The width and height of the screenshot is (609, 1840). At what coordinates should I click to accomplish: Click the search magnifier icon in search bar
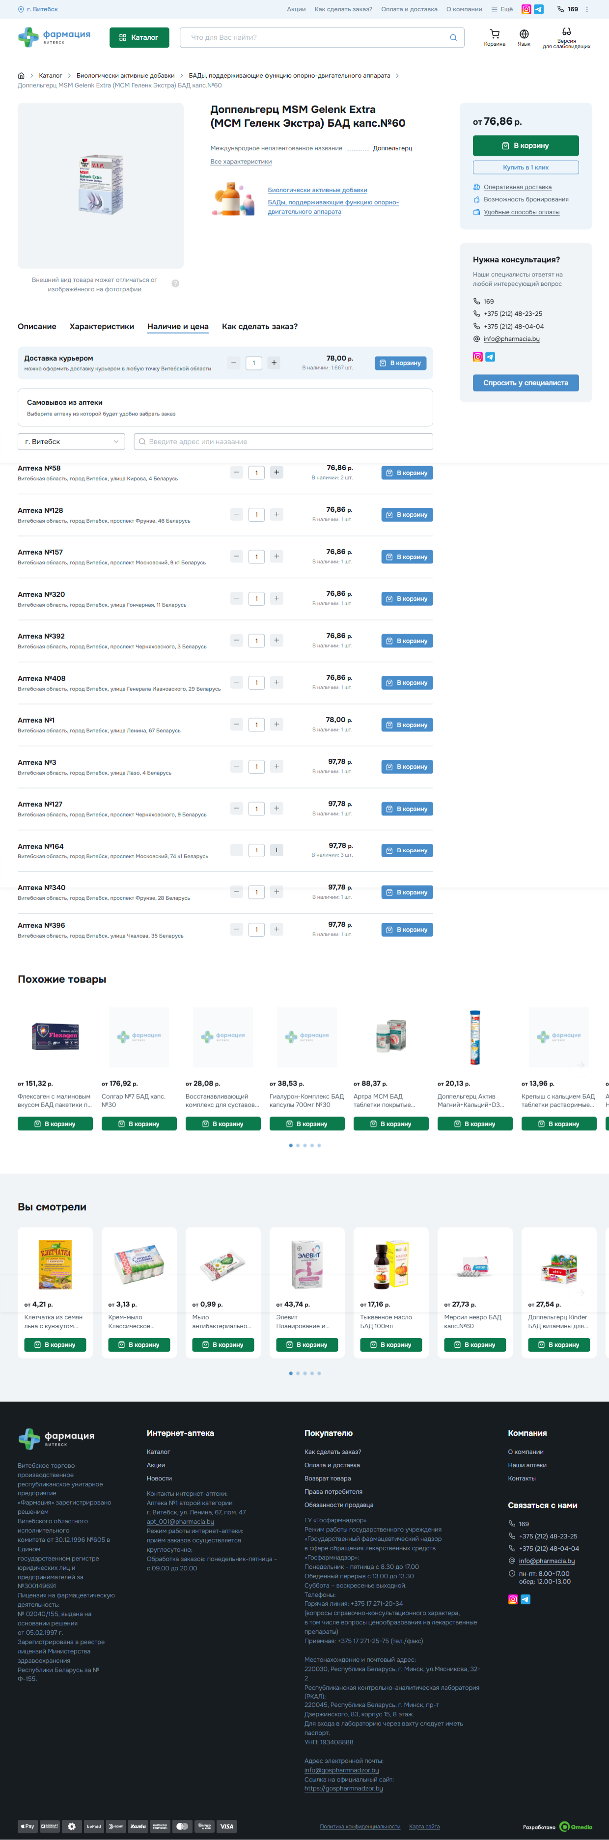453,38
